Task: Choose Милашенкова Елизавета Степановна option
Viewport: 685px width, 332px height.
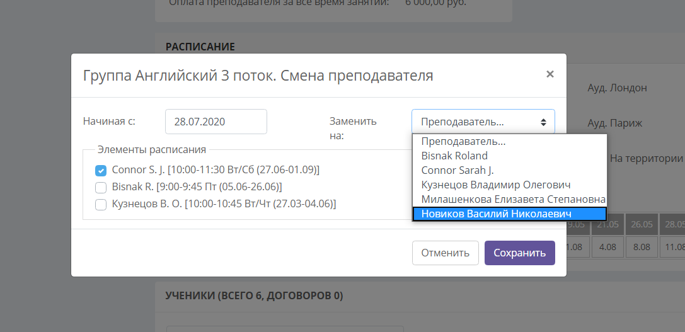Action: [x=509, y=199]
